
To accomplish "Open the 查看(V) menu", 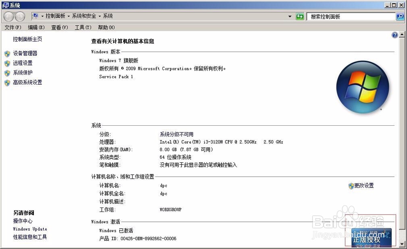I will click(59, 27).
